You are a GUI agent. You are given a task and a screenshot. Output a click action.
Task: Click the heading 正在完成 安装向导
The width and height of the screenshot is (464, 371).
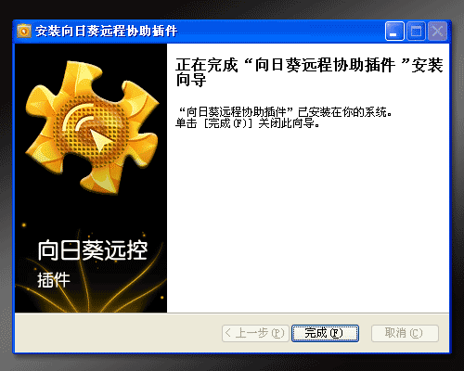click(309, 72)
